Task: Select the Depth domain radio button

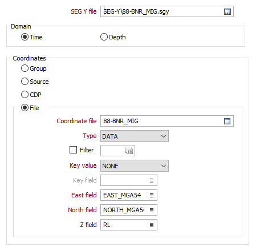Action: [x=104, y=37]
